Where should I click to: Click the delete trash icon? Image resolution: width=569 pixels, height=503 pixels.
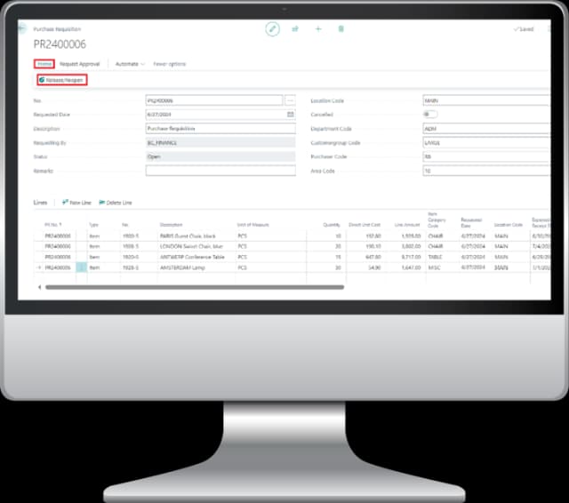341,29
